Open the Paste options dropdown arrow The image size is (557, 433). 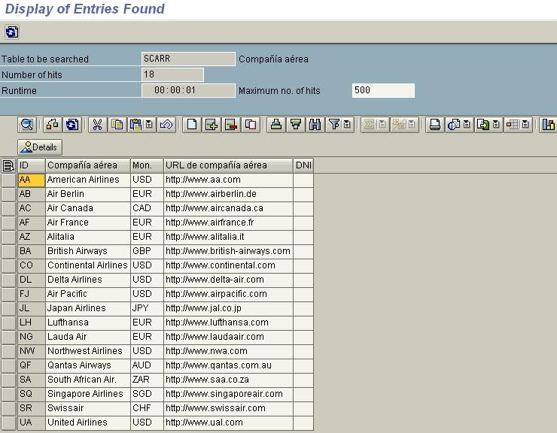click(149, 125)
